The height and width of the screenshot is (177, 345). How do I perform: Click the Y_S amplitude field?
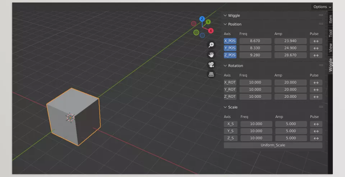pos(291,131)
